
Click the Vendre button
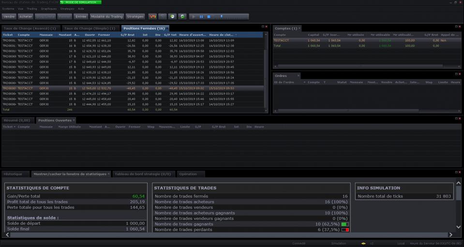9,16
